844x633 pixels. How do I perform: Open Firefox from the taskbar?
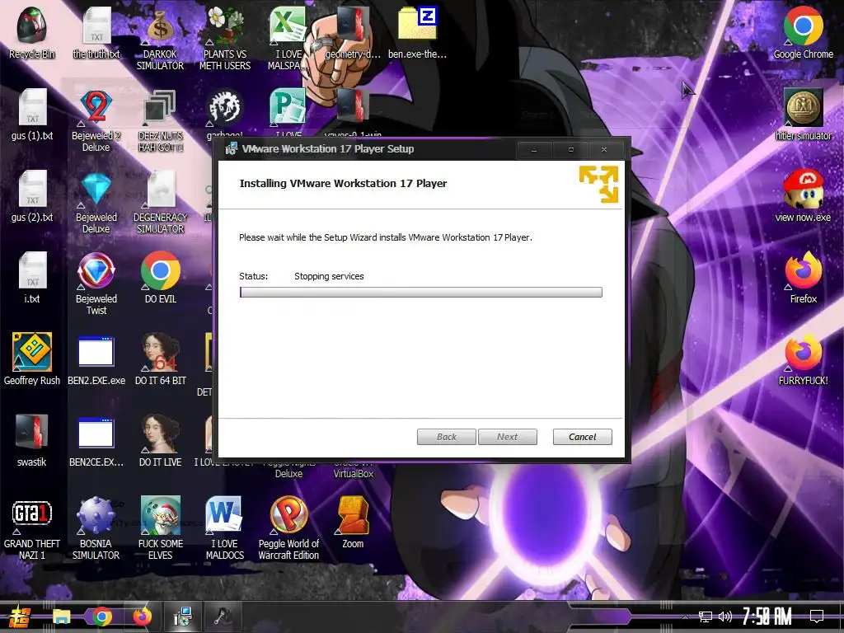click(x=142, y=617)
